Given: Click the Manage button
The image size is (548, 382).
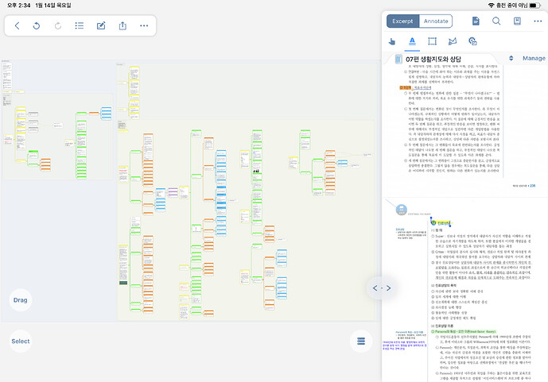Looking at the screenshot, I should (x=534, y=58).
